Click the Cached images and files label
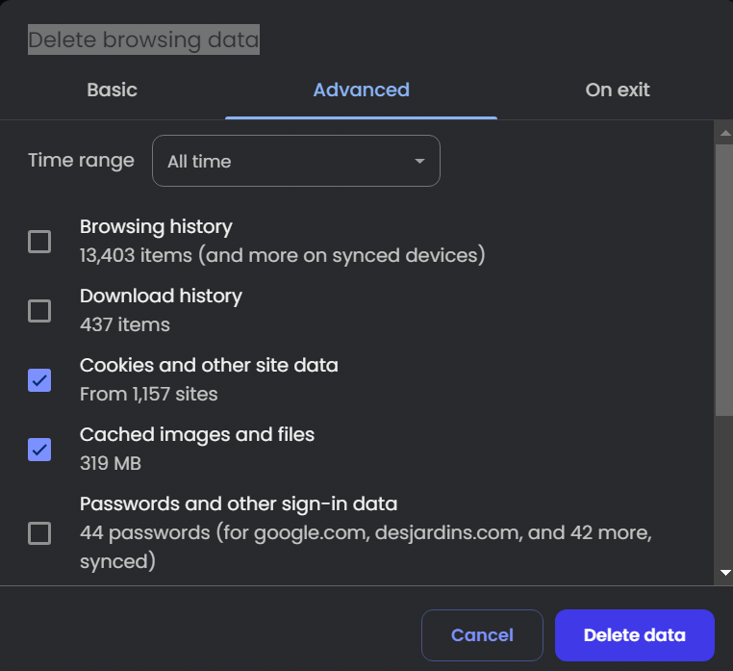Screen dimensions: 733x671 coord(197,435)
